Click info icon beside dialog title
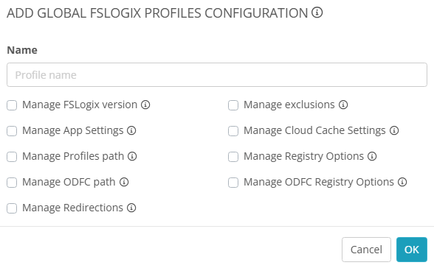Image resolution: width=434 pixels, height=268 pixels. 317,13
